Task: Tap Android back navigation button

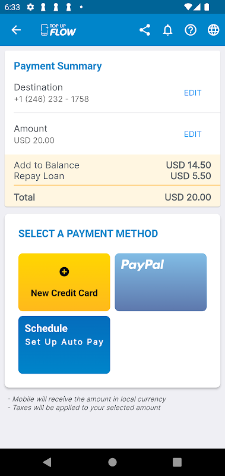Action: pos(47,462)
